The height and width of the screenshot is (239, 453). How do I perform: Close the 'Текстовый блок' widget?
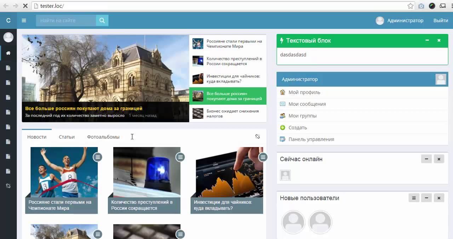[x=439, y=41]
